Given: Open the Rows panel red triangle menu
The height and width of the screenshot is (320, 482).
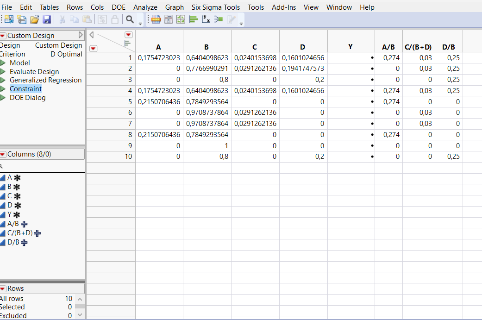Looking at the screenshot, I should point(4,288).
